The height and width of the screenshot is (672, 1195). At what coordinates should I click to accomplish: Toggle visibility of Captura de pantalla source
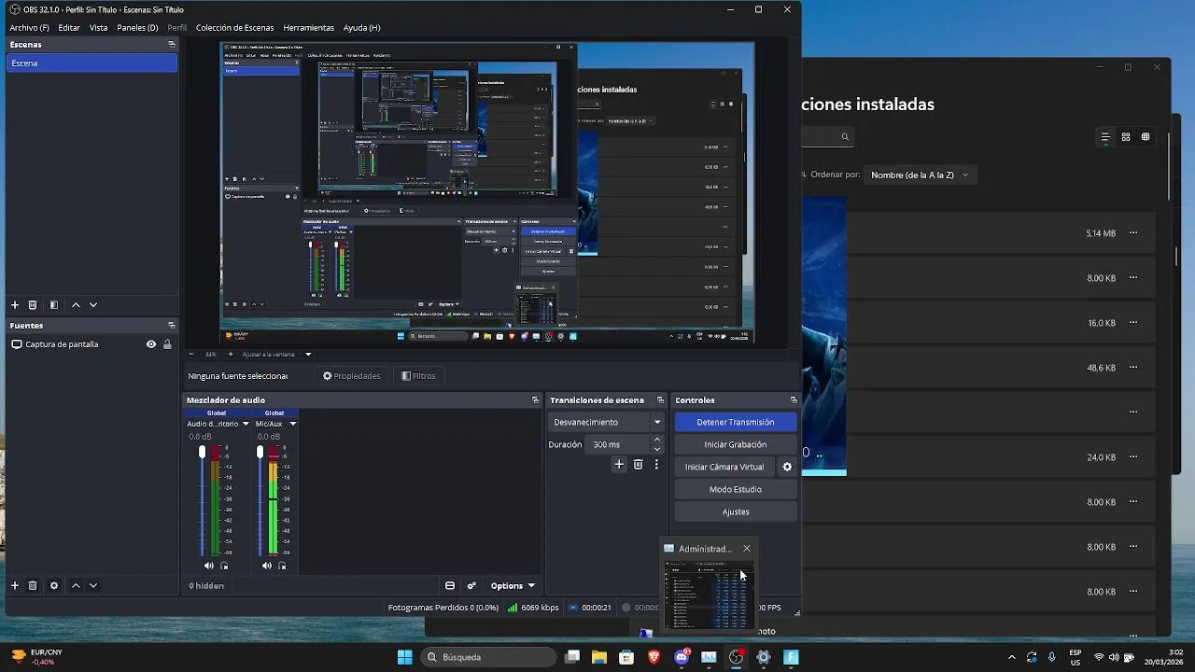pos(151,344)
